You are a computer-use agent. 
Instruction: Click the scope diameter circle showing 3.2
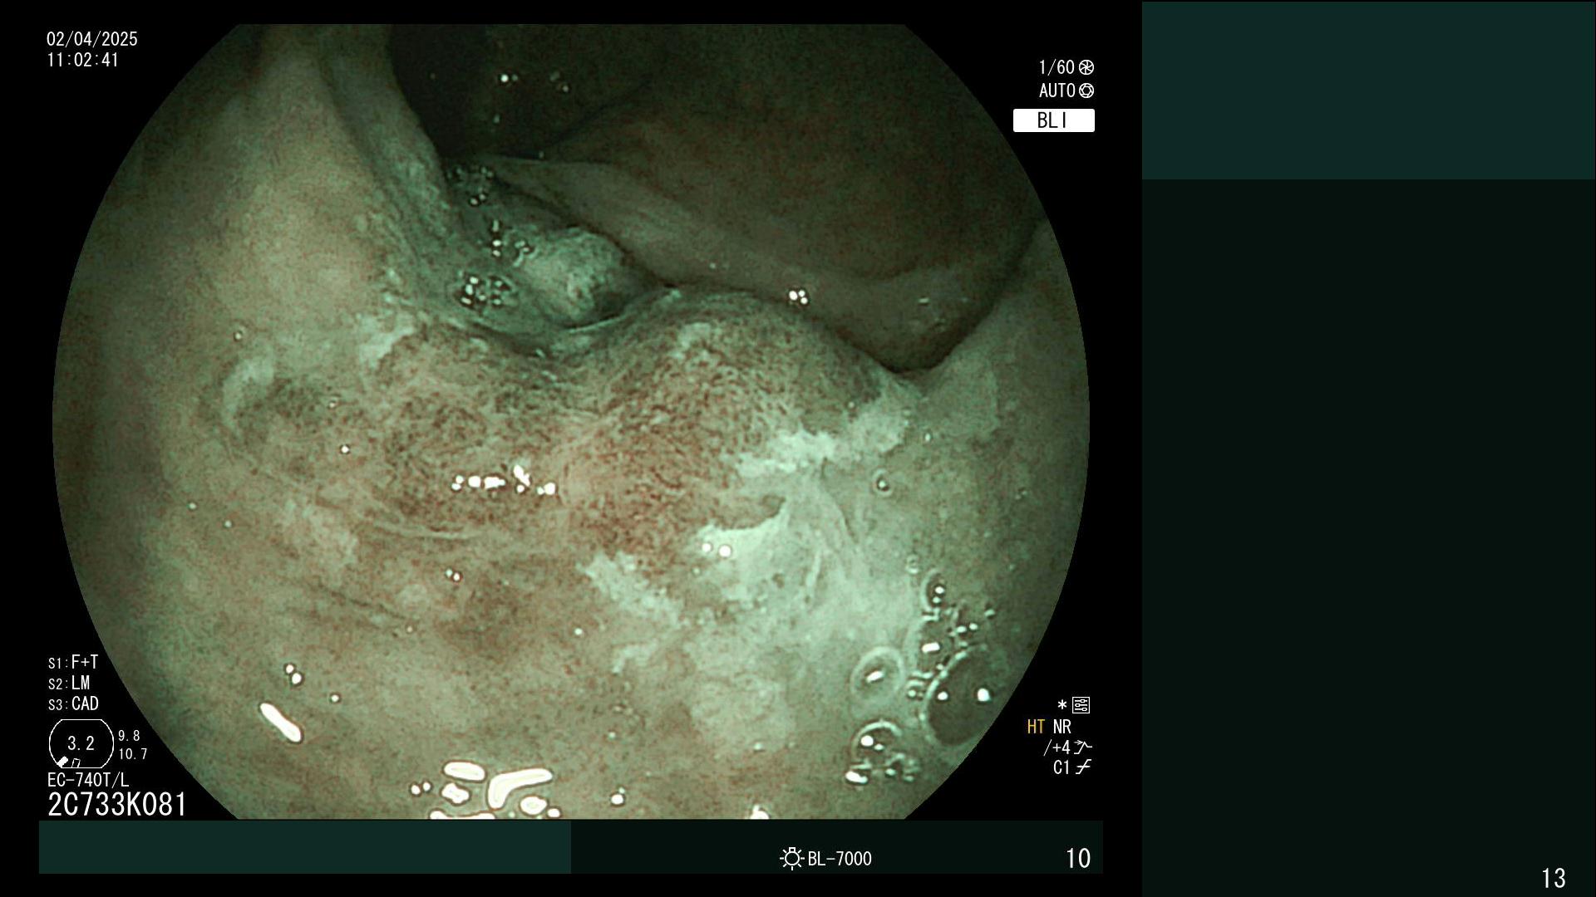(81, 743)
